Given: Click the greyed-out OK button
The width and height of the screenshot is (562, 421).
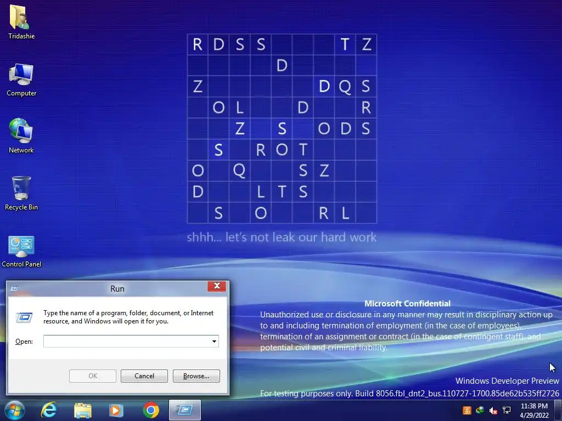Looking at the screenshot, I should pos(92,376).
